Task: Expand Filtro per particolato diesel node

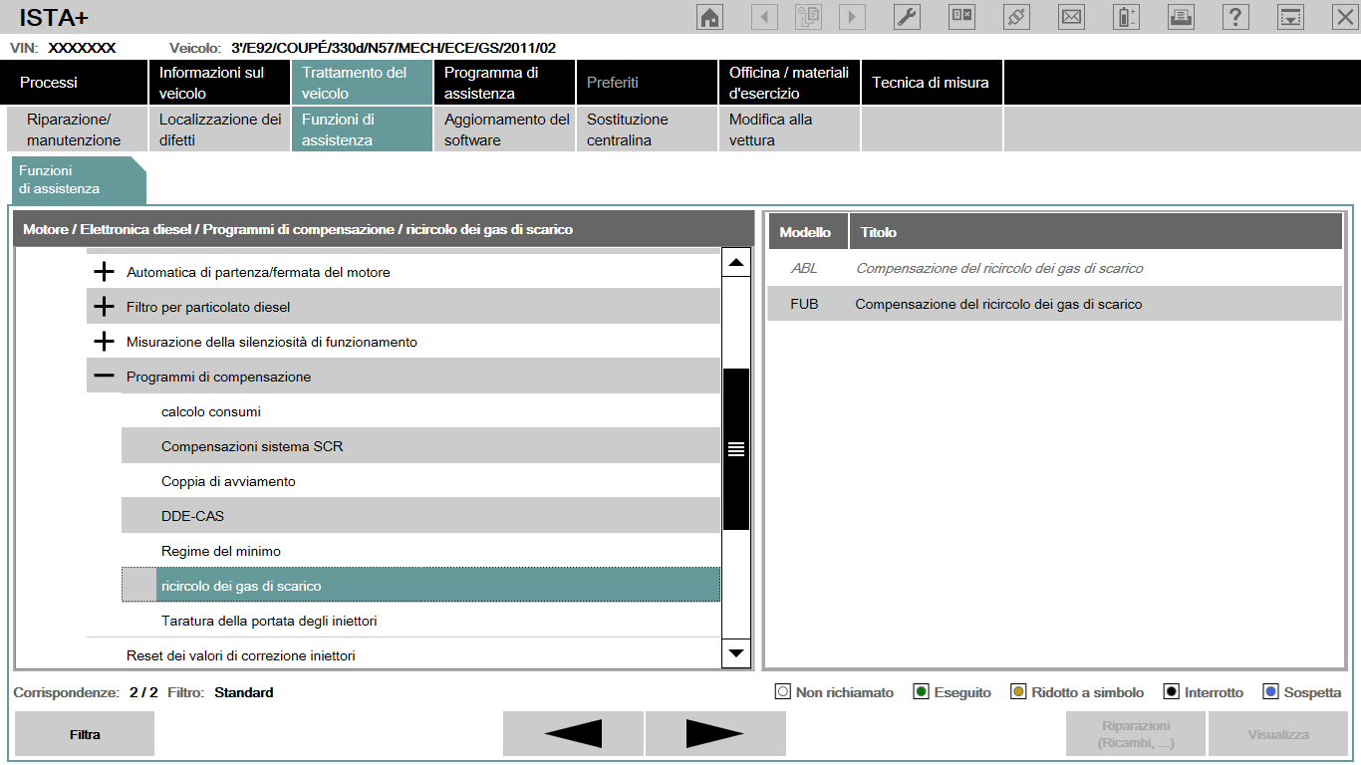Action: pos(104,307)
